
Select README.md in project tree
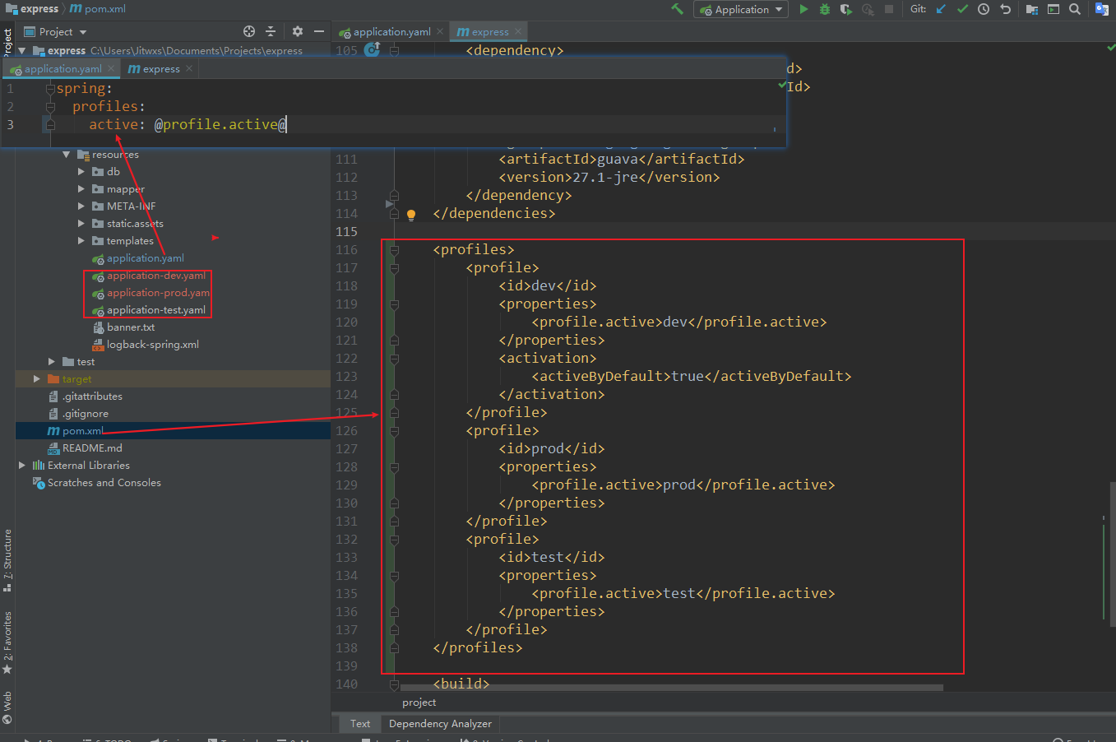point(92,448)
